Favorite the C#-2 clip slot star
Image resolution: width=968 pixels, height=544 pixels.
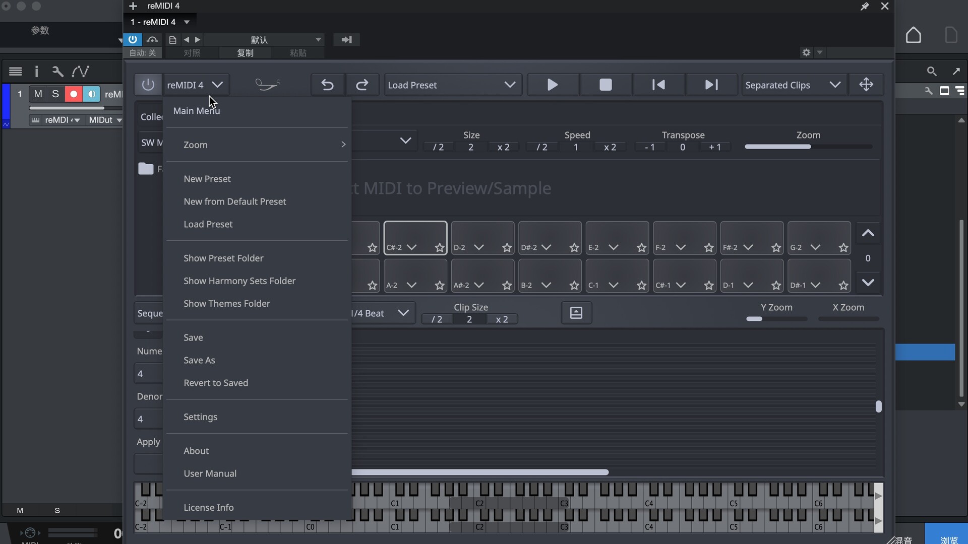click(440, 247)
